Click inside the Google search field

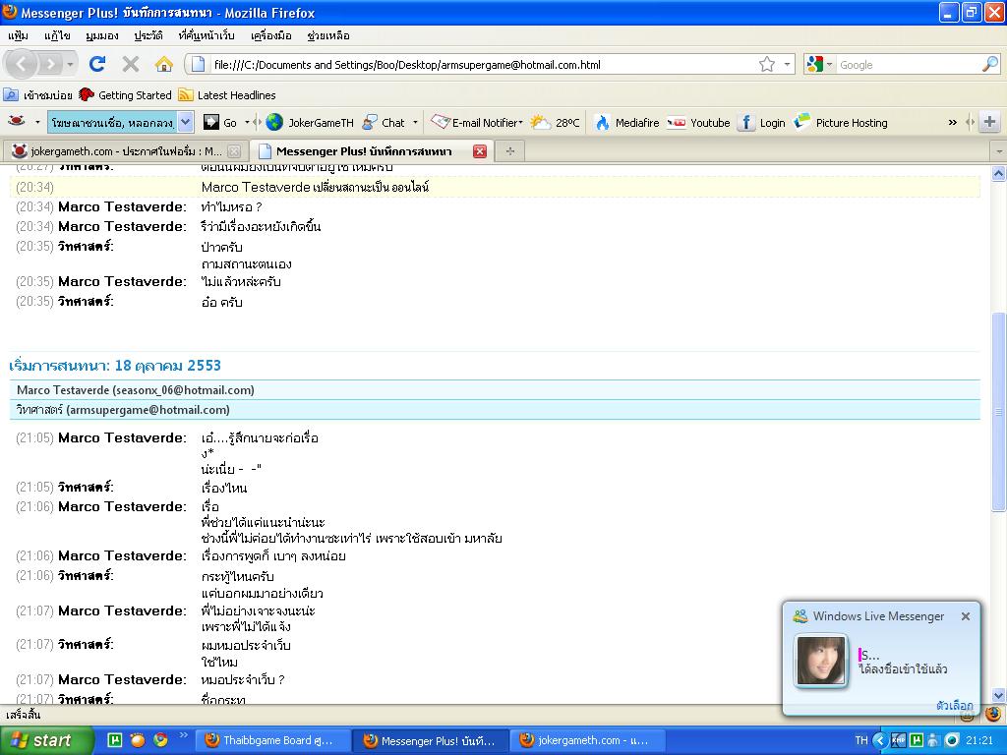pos(908,64)
